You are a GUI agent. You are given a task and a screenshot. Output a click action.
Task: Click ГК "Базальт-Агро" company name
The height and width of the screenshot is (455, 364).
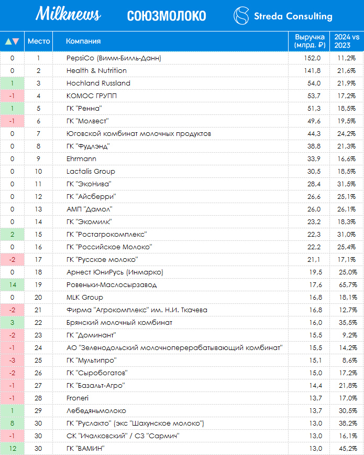[95, 386]
